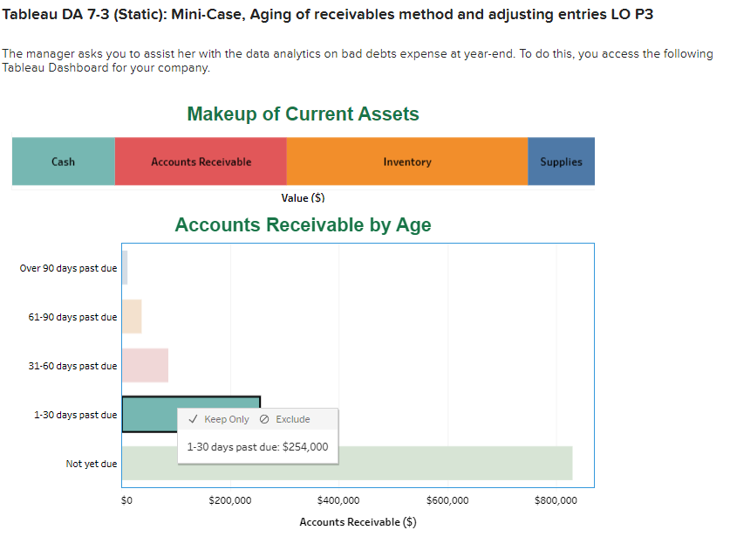This screenshot has width=730, height=537.
Task: Select the red Accounts Receivable segment
Action: click(x=201, y=162)
